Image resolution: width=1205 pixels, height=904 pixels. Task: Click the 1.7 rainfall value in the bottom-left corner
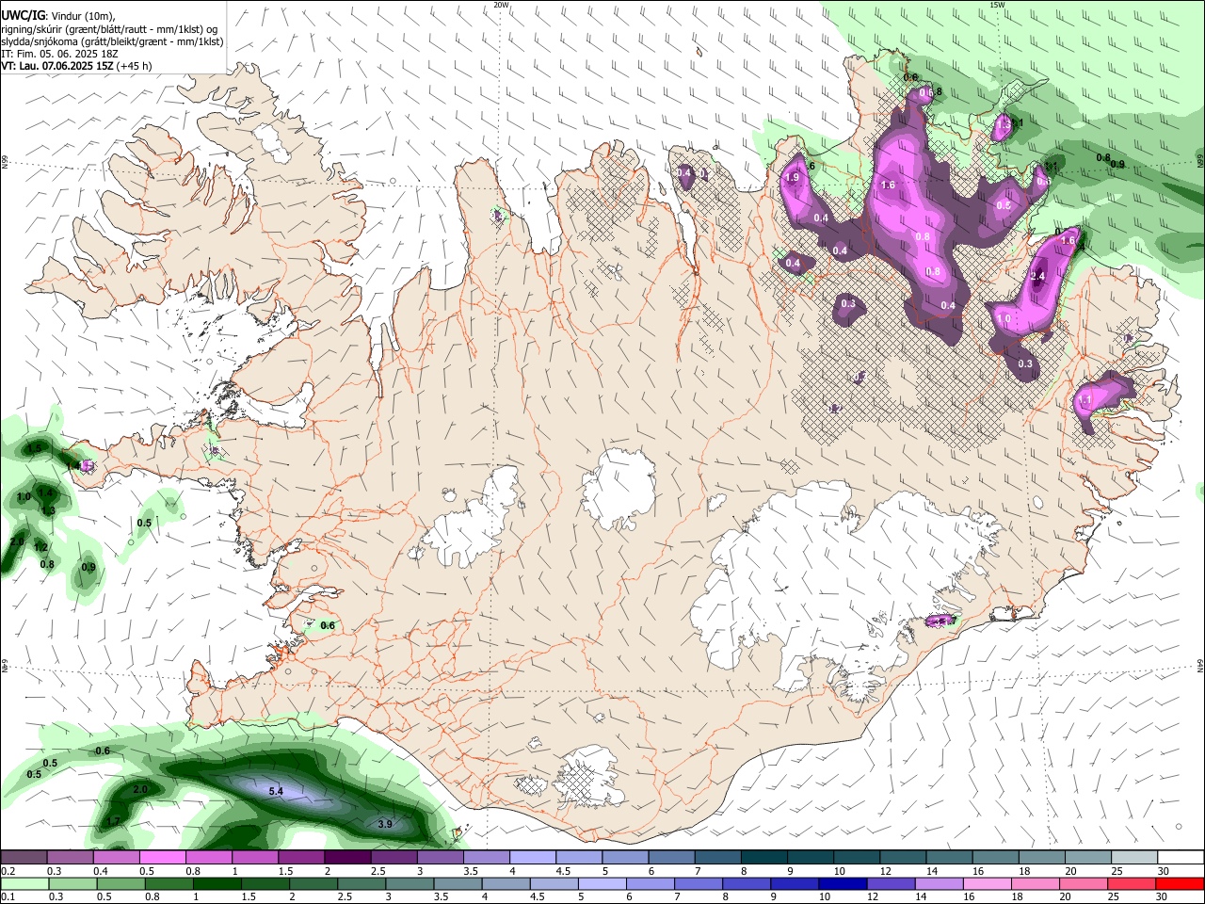pos(113,822)
